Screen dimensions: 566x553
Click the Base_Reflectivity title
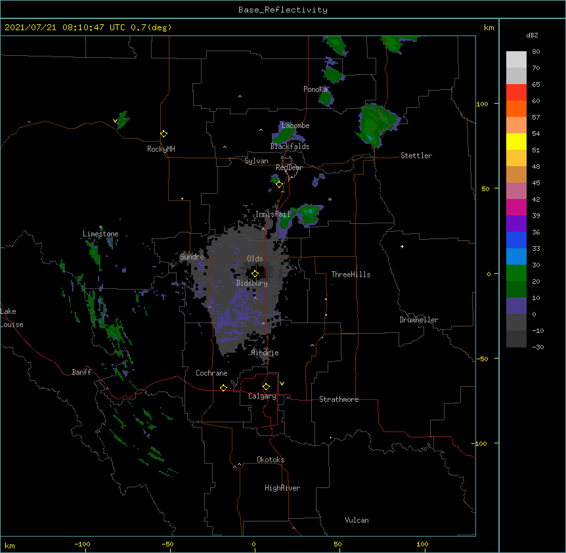coord(283,10)
